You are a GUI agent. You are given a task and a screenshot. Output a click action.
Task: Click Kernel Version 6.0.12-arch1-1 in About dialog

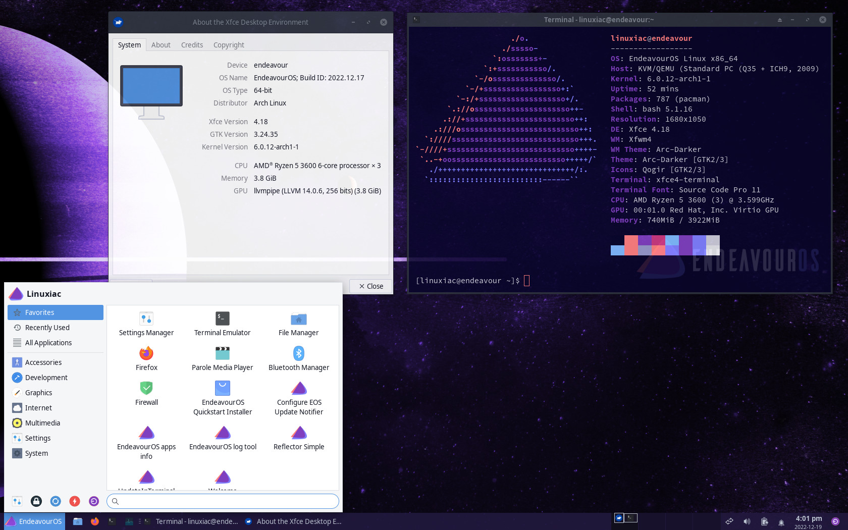coord(276,147)
